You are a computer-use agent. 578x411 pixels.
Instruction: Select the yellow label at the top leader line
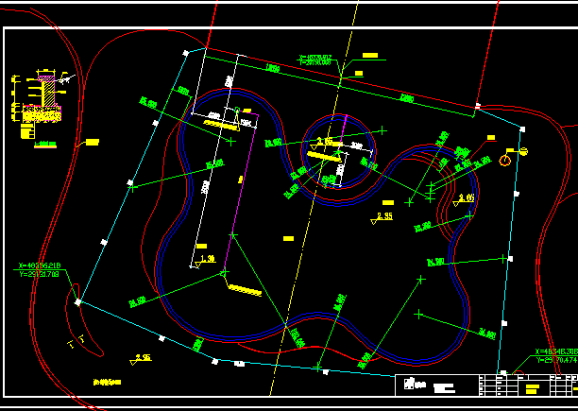pyautogui.click(x=370, y=56)
